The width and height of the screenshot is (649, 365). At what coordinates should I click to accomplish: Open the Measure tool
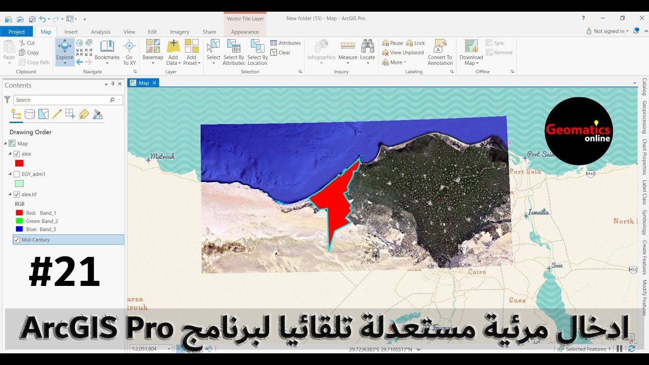(x=348, y=52)
